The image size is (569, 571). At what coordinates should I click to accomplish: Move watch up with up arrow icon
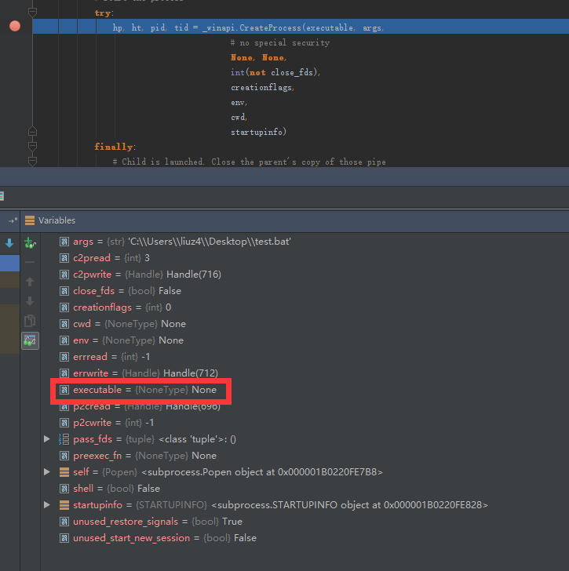(30, 282)
